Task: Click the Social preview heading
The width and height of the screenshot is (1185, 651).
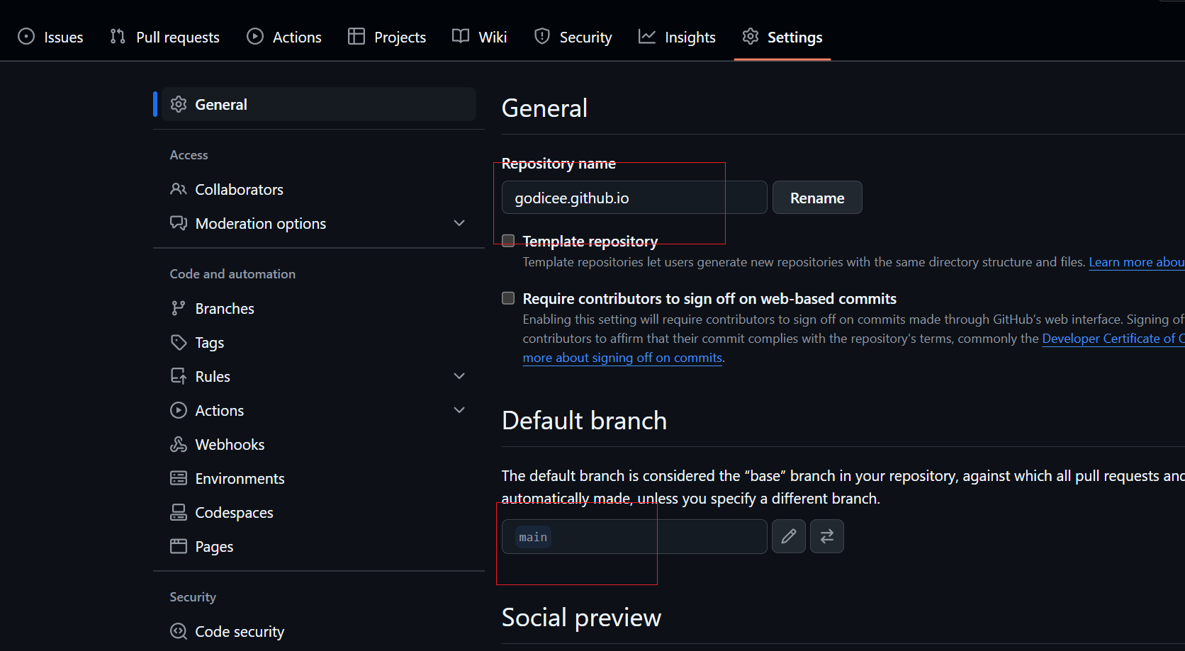Action: 581,618
